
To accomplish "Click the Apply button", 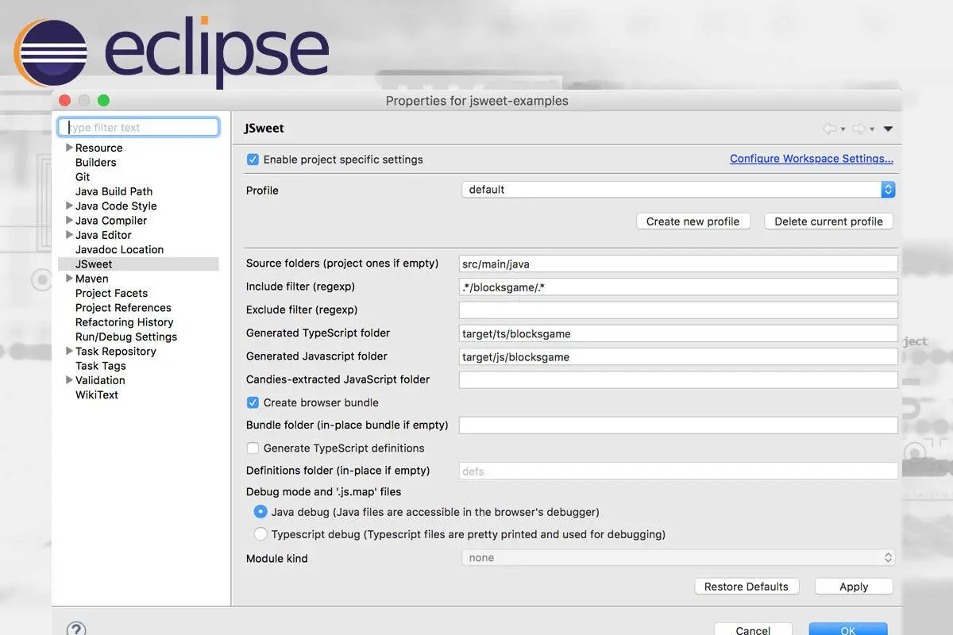I will [854, 587].
